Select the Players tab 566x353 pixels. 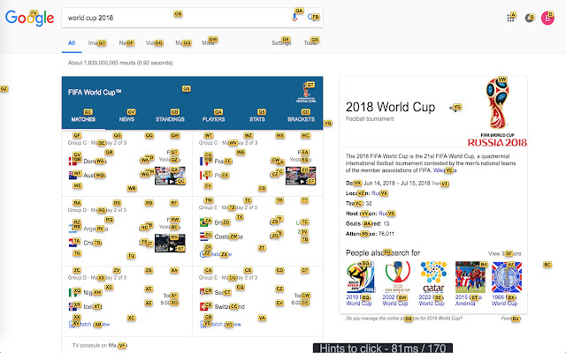(x=213, y=116)
